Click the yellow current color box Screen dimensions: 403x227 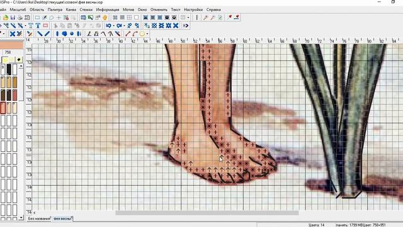(x=5, y=60)
